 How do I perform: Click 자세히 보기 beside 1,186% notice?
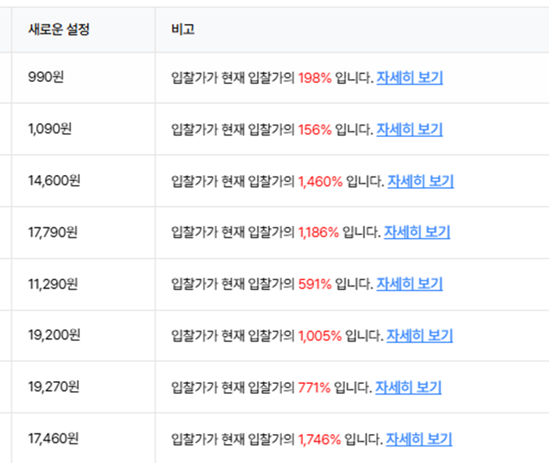click(417, 232)
